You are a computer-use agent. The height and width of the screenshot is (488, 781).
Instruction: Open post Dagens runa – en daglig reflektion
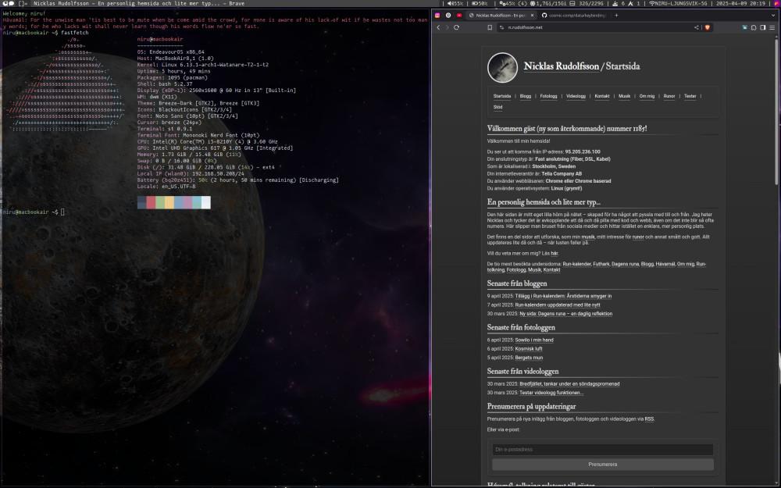565,314
